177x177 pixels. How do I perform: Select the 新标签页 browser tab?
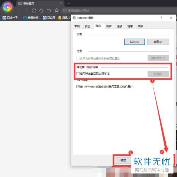[40, 3]
